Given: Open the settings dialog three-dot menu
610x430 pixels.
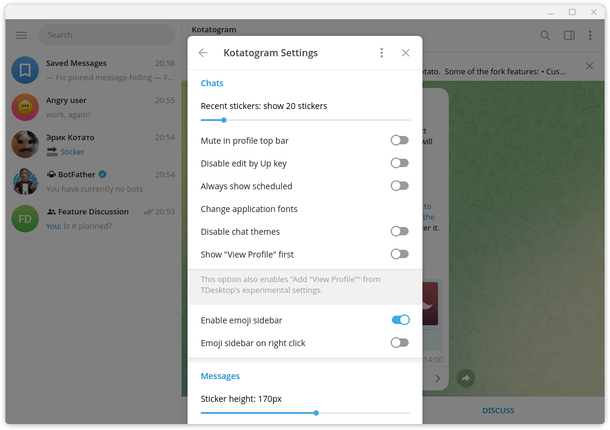Looking at the screenshot, I should point(382,53).
